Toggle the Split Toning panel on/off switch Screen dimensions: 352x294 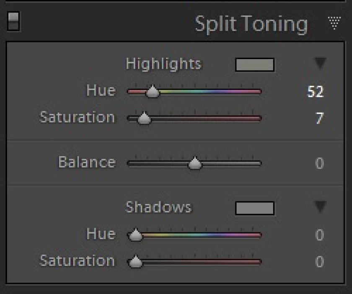[13, 21]
